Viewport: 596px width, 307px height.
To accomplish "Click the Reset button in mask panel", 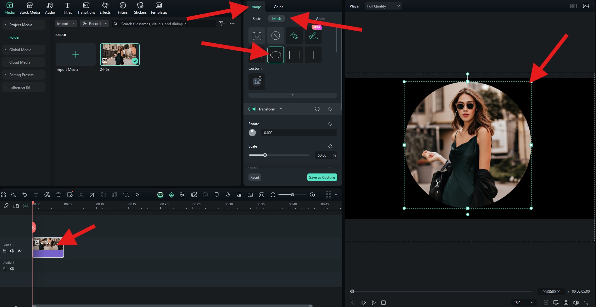I will click(255, 178).
